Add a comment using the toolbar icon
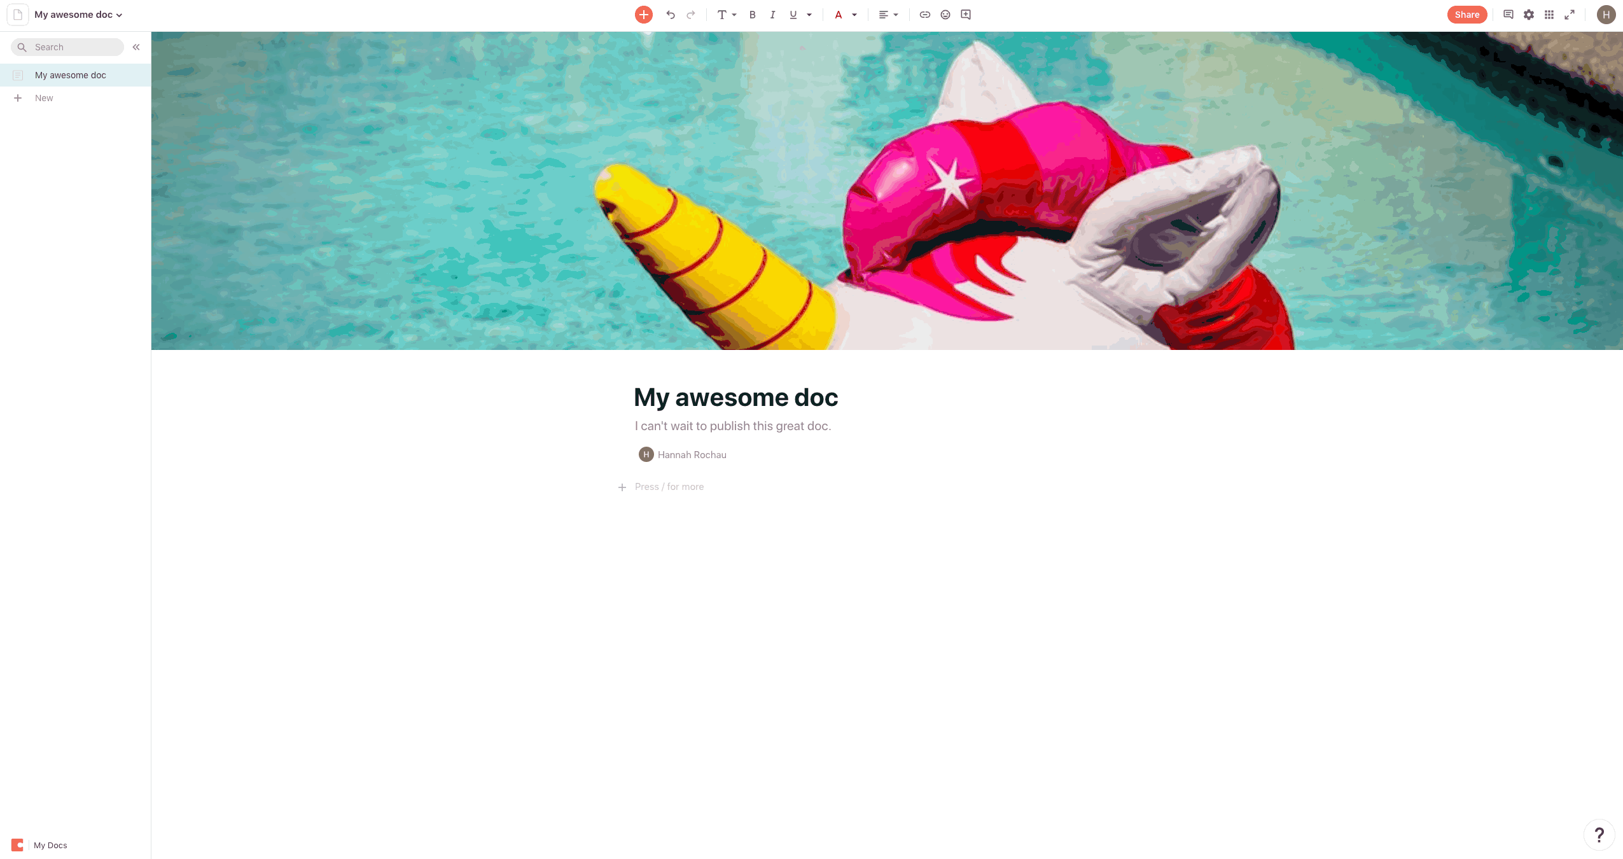Screen dimensions: 1623x859 tap(965, 15)
